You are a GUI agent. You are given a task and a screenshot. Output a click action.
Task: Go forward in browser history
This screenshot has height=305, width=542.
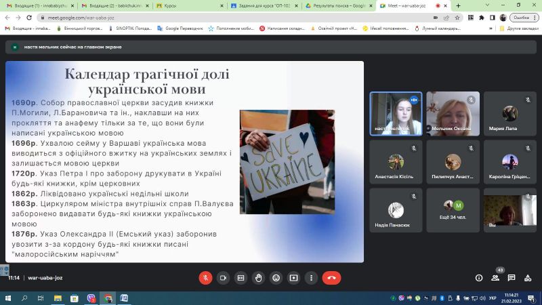tap(18, 18)
